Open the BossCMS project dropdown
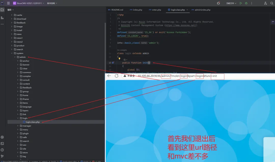The width and height of the screenshot is (275, 162). point(29,3)
